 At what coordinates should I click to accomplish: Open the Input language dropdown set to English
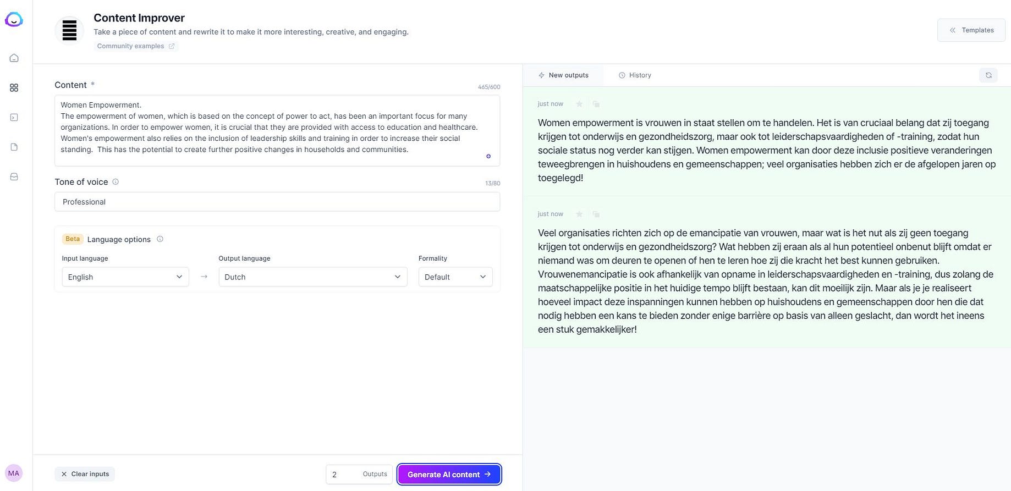pos(125,277)
